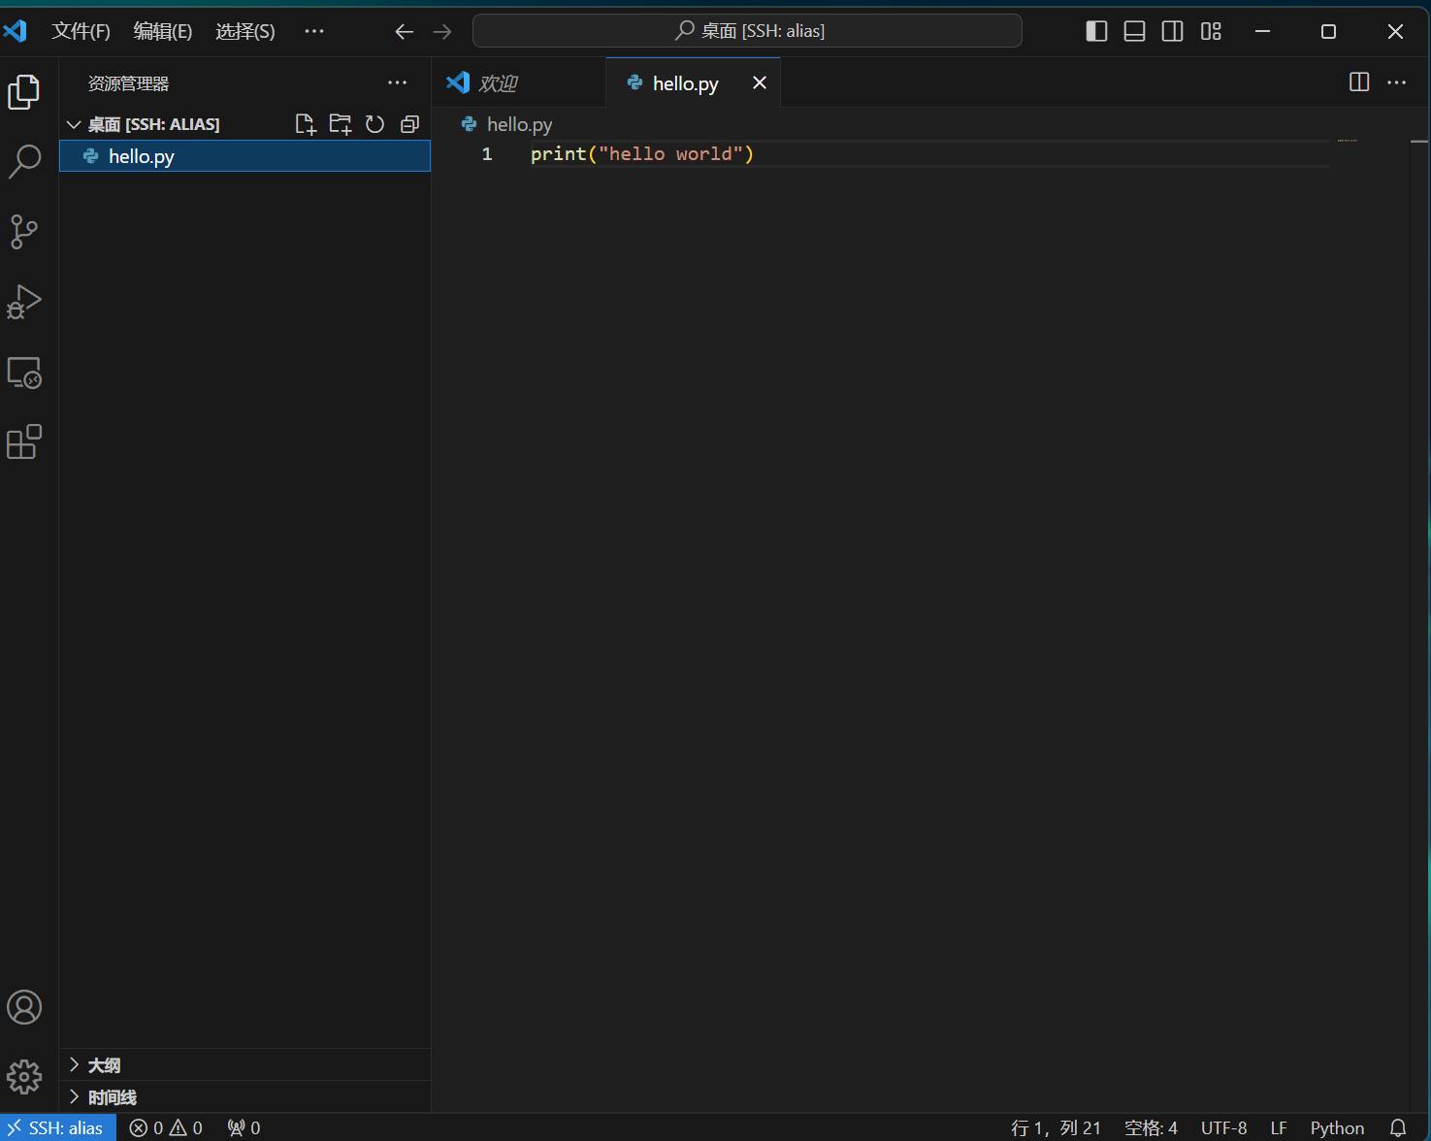1431x1141 pixels.
Task: Click the VS Code logo in title bar
Action: pyautogui.click(x=16, y=31)
